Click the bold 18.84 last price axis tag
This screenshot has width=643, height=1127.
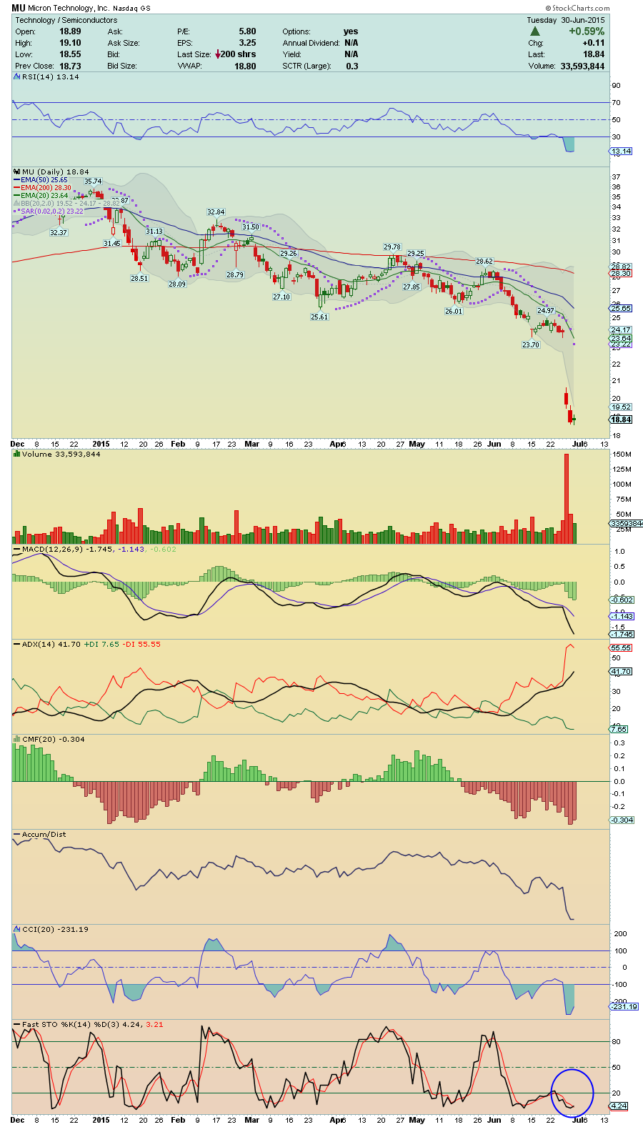click(x=621, y=419)
